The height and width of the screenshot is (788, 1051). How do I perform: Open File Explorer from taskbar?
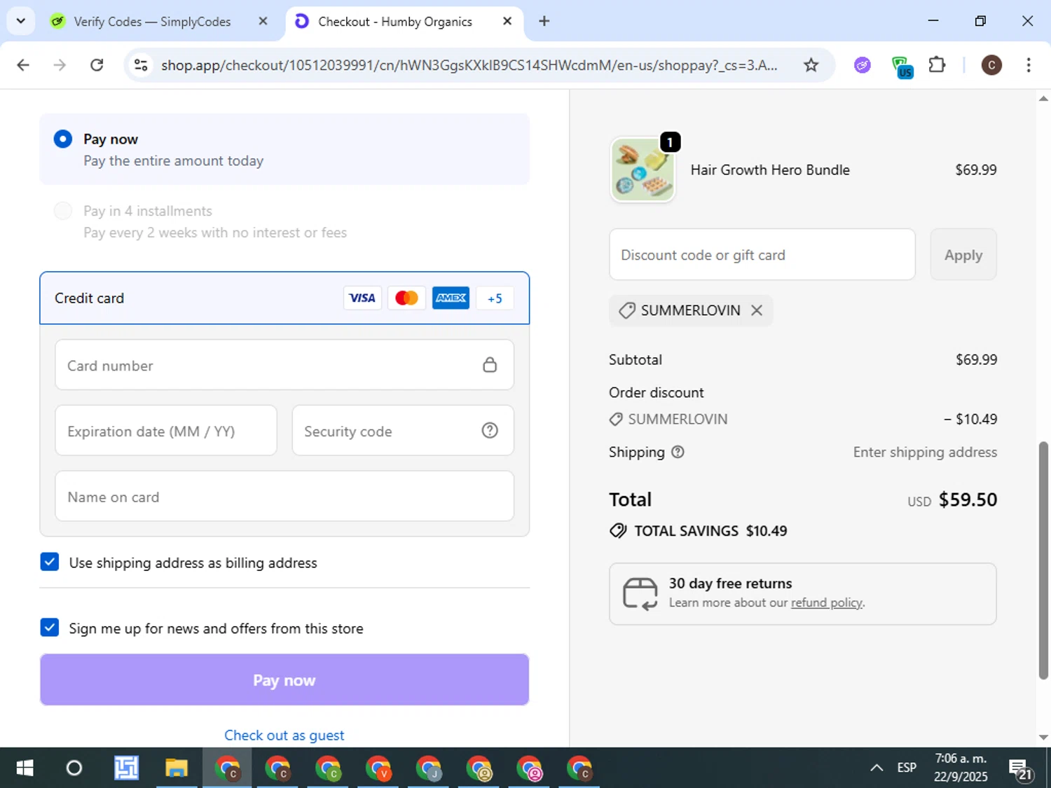pos(176,768)
